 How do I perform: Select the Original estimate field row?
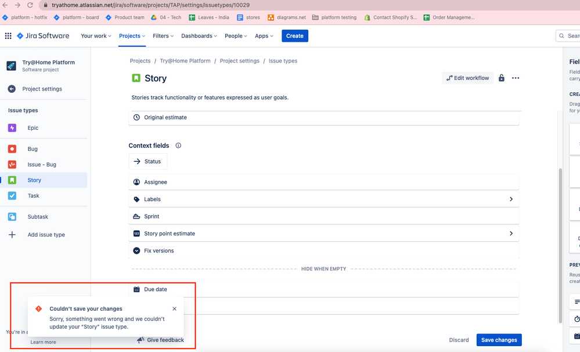323,118
